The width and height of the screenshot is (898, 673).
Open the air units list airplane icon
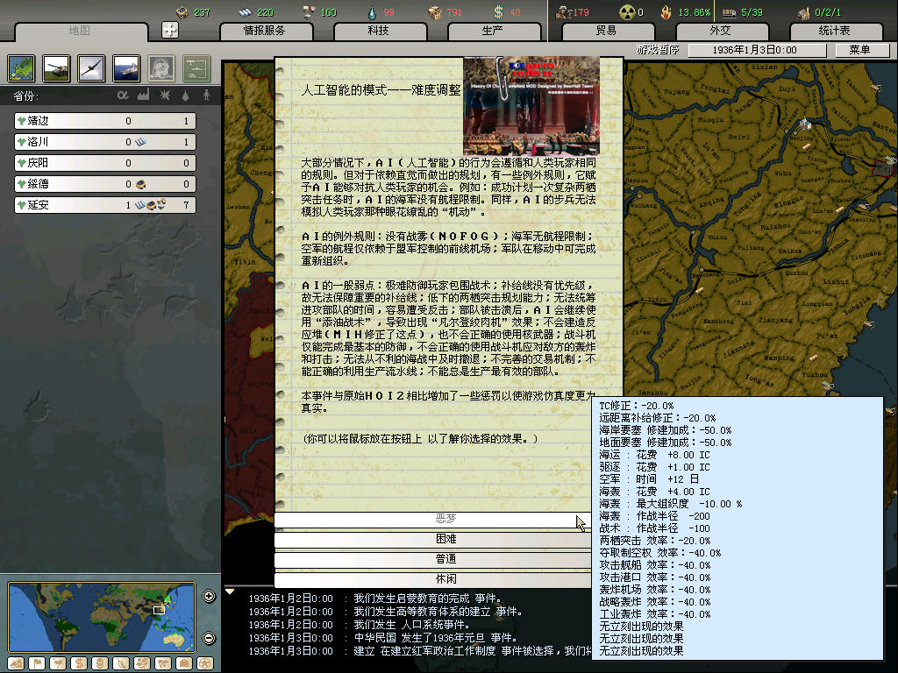91,68
